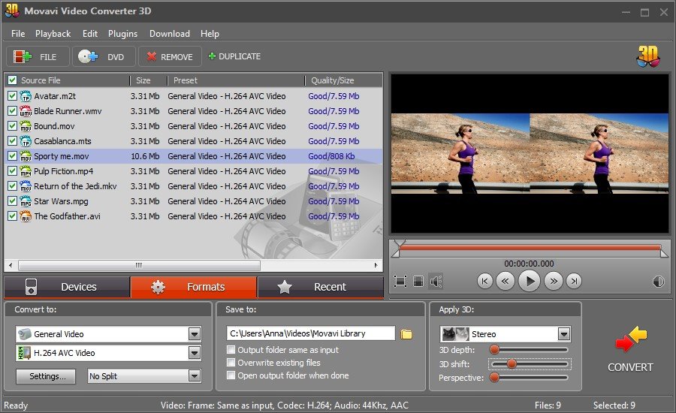Click the Return of the Jedi.mkv file icon

(x=26, y=186)
